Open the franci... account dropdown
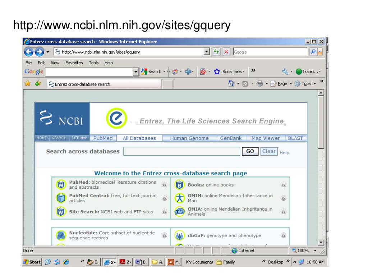This screenshot has width=368, height=276. pyautogui.click(x=308, y=72)
